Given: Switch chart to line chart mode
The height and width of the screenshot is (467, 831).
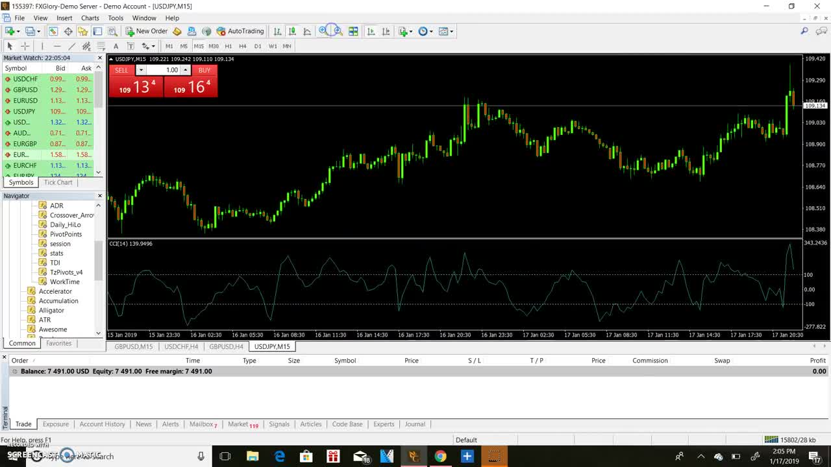Looking at the screenshot, I should (307, 31).
